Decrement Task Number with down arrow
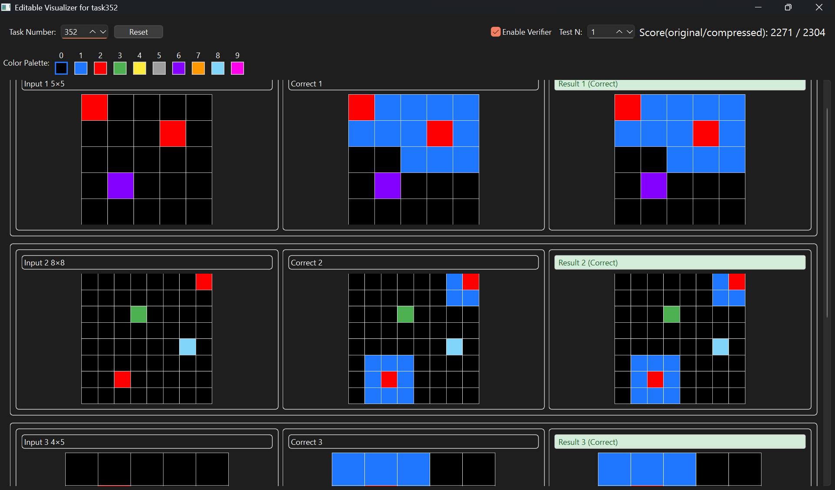 tap(103, 32)
